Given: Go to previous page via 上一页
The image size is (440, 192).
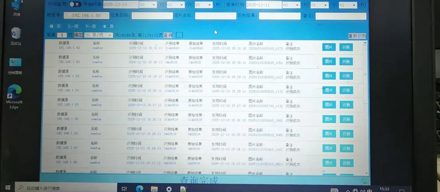Looking at the screenshot, I should pos(73,26).
